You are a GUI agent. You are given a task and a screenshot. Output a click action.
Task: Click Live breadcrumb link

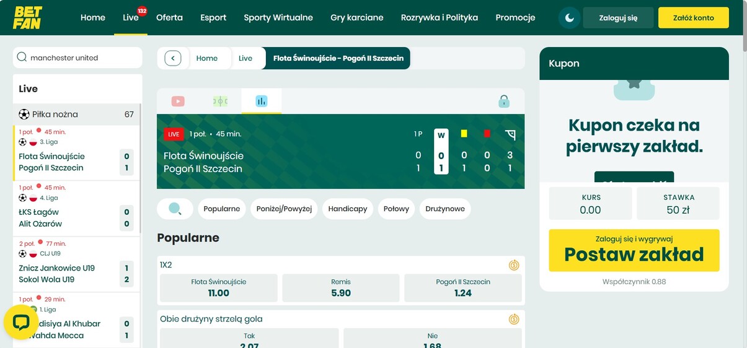point(245,58)
